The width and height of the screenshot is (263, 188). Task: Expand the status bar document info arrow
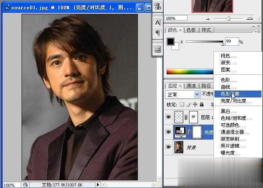coord(98,185)
